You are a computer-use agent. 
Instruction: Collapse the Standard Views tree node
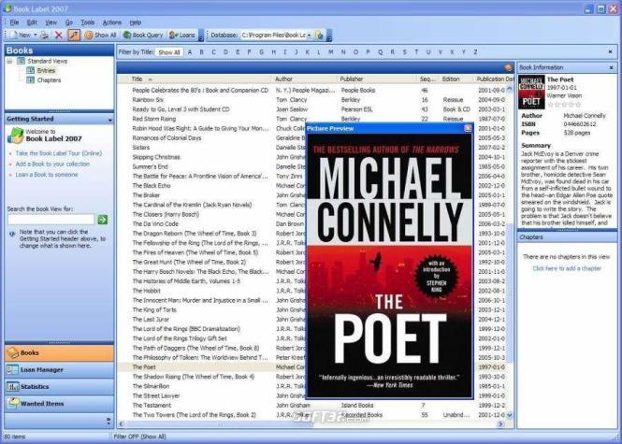(9, 61)
